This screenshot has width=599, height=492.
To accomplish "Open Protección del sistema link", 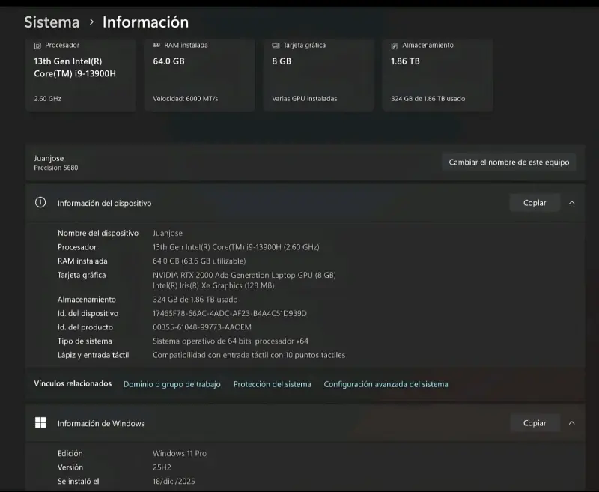I will tap(272, 384).
